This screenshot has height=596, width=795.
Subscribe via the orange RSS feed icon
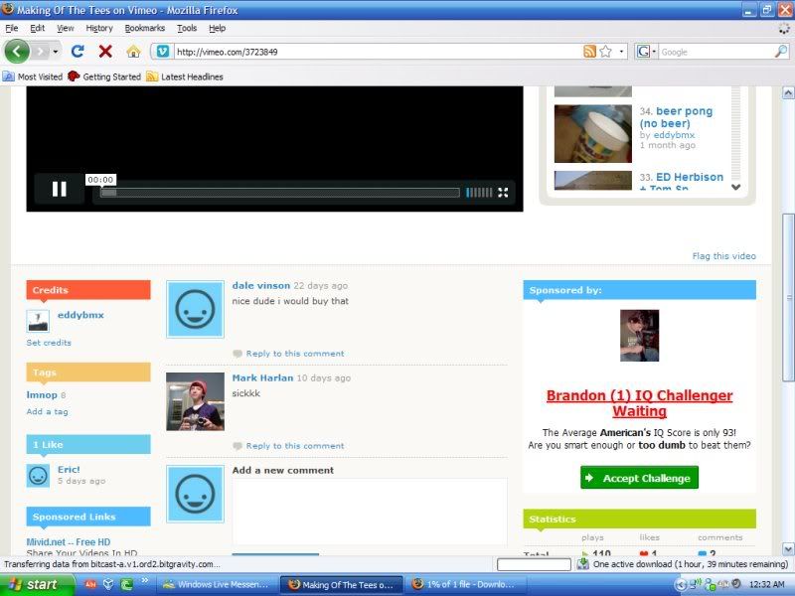pyautogui.click(x=589, y=52)
